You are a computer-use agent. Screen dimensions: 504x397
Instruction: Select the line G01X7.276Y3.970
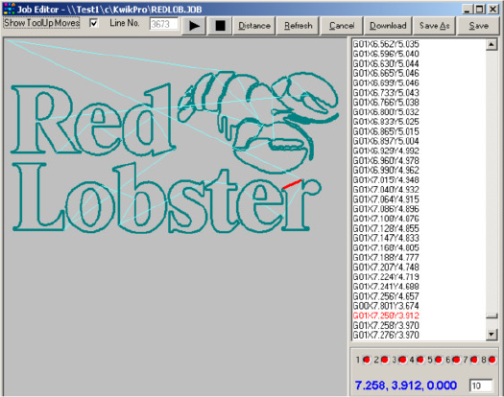pyautogui.click(x=386, y=335)
